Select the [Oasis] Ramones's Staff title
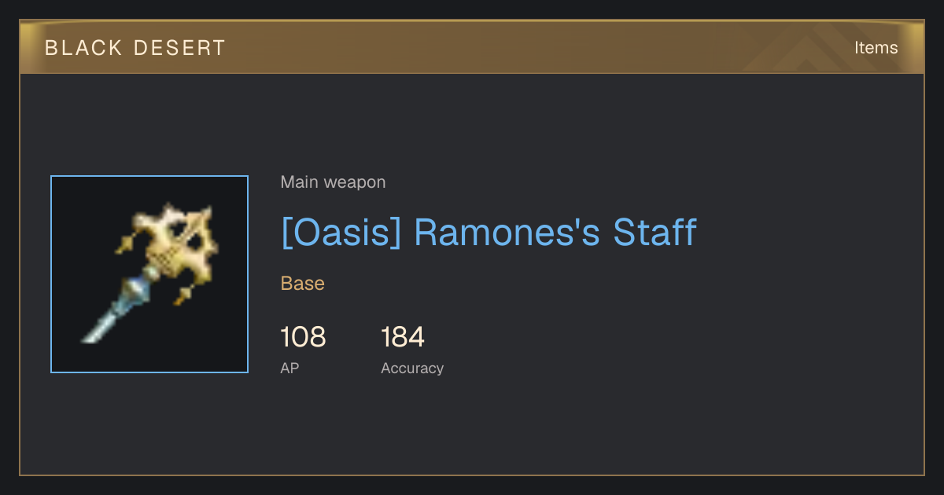 pos(489,233)
